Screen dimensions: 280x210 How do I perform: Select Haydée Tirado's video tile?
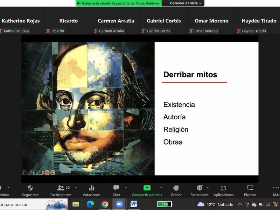[258, 21]
